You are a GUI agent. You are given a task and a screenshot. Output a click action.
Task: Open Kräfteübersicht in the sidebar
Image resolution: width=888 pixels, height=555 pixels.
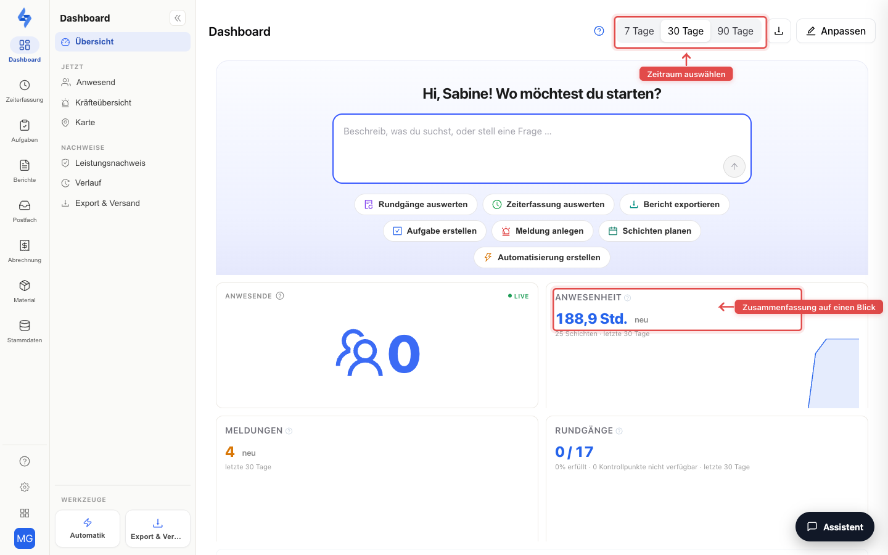click(x=123, y=103)
